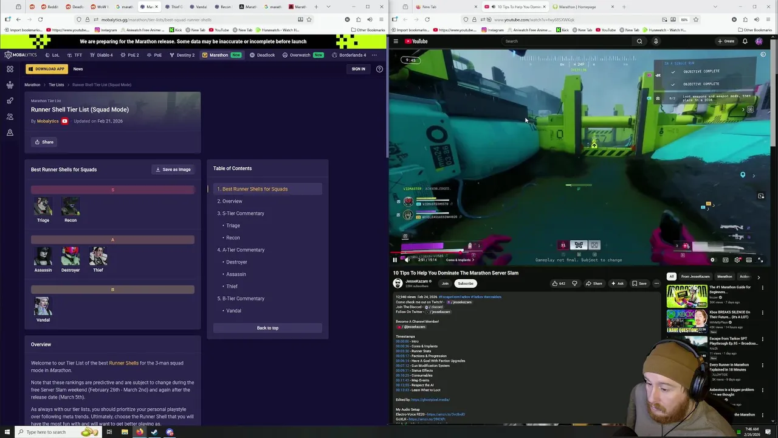Select Deadlock in game nav

click(263, 55)
